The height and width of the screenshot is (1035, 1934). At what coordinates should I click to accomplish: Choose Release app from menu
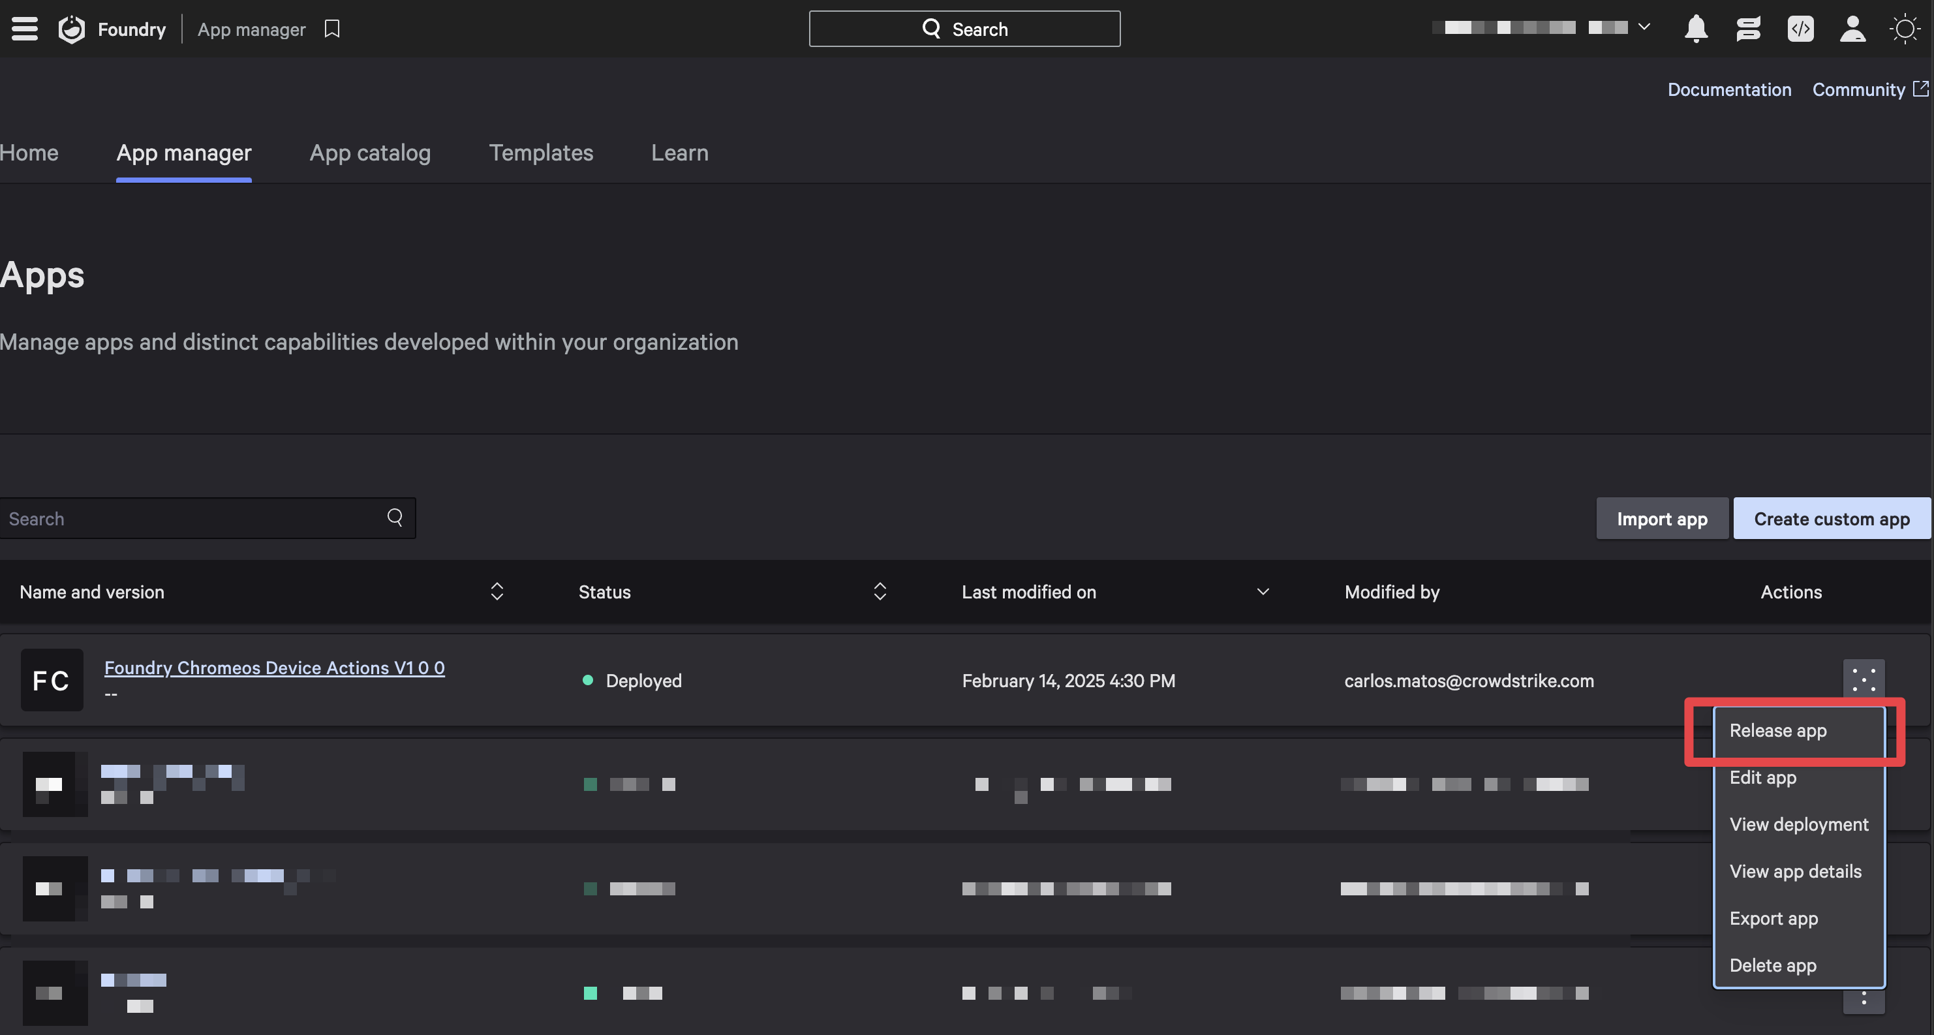point(1799,730)
